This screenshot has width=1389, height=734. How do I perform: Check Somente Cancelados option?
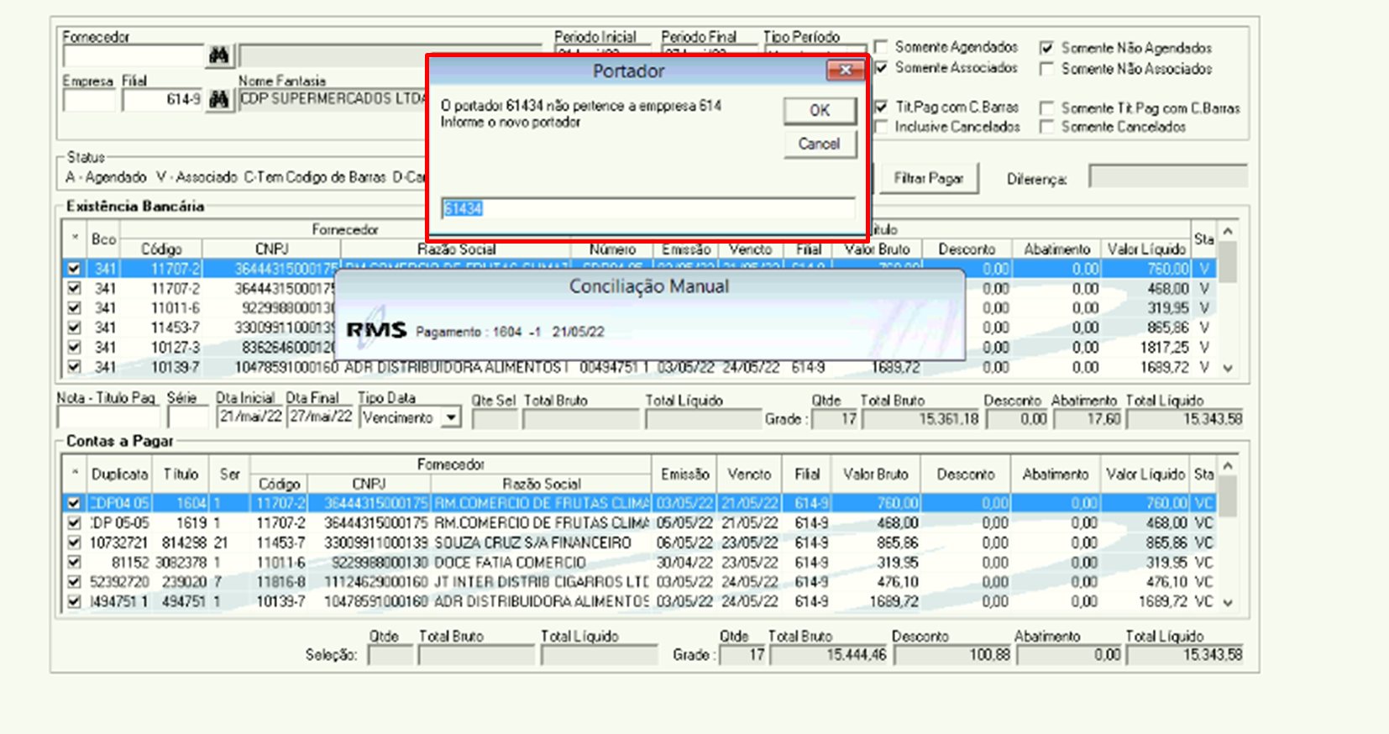tap(1046, 127)
